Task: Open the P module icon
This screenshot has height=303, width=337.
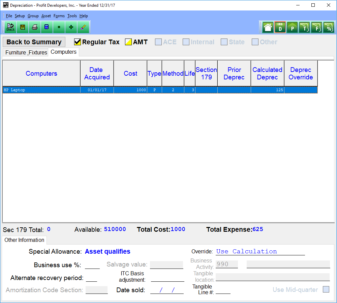Action: click(292, 27)
